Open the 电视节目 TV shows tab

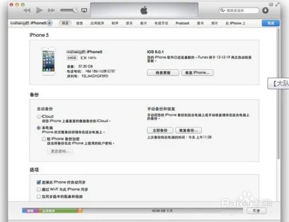coord(161,23)
